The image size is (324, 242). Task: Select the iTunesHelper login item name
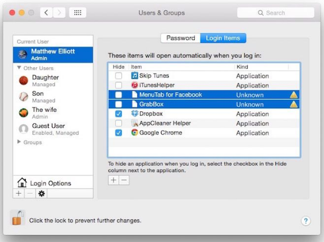(x=157, y=85)
